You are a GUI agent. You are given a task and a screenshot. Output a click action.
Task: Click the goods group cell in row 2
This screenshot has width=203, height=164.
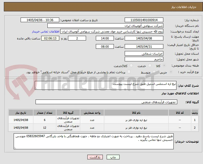[x=68, y=128]
